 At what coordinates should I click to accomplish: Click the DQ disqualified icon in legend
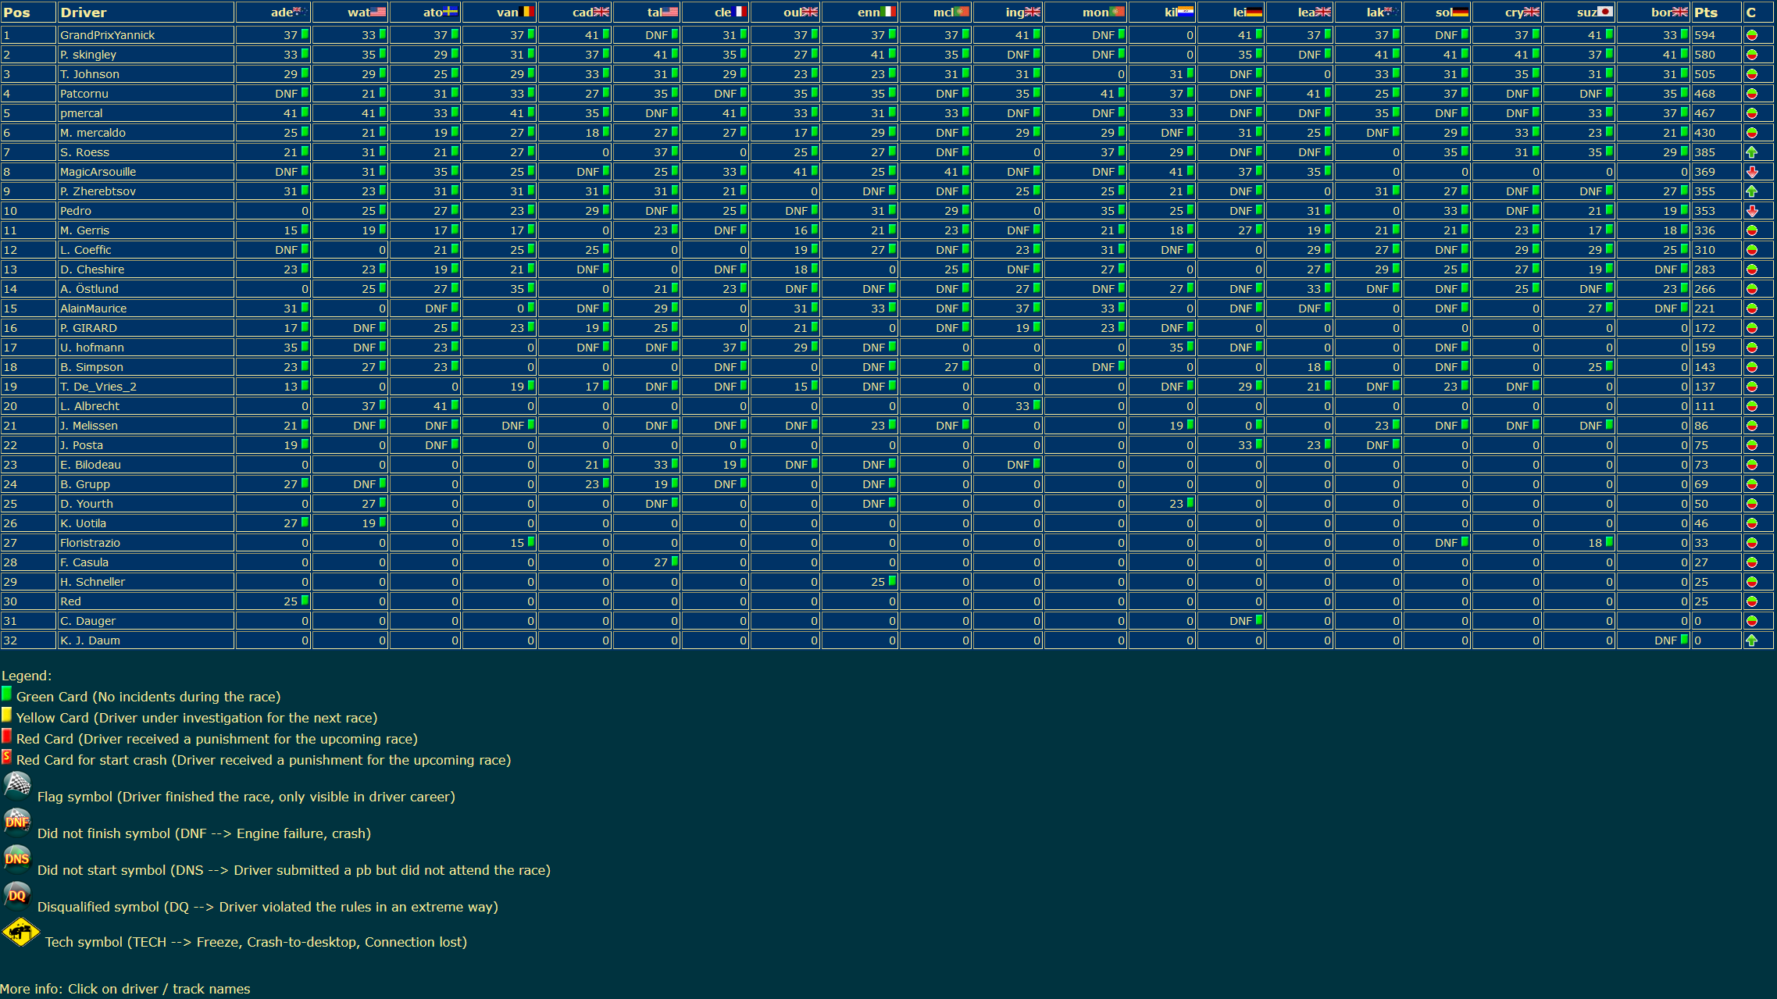[17, 896]
